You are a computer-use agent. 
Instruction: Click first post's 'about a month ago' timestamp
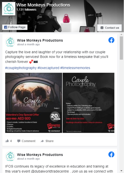click(x=28, y=45)
